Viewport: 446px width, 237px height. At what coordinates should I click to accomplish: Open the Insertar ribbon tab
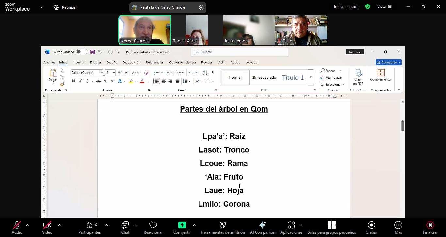tap(78, 63)
